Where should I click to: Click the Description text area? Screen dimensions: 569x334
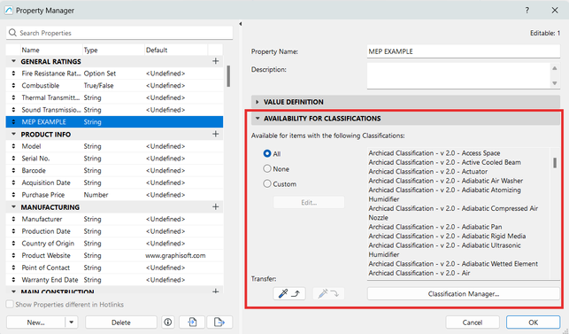click(458, 75)
